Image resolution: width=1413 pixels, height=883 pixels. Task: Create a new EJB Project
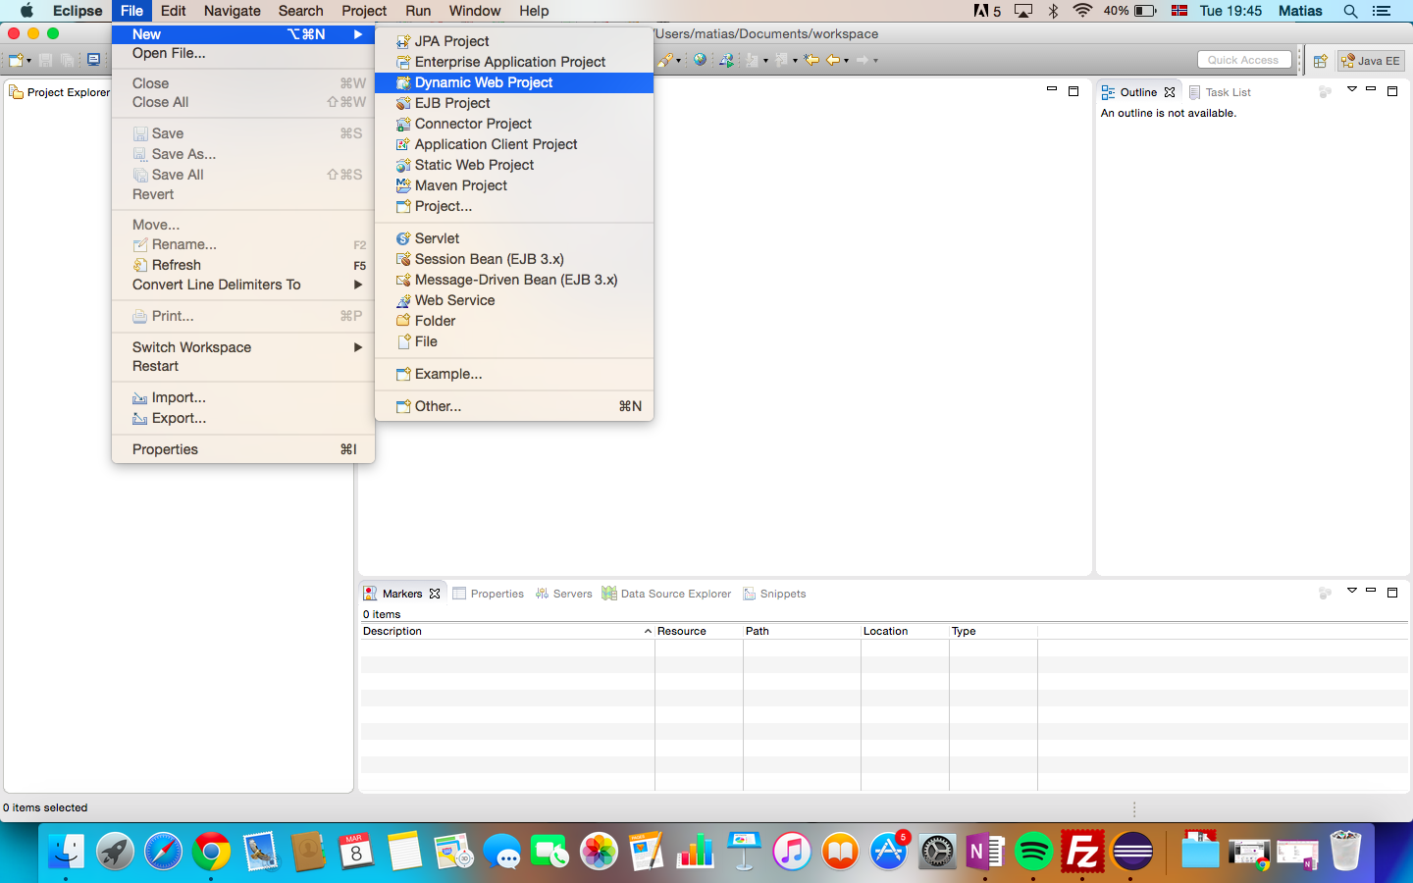pyautogui.click(x=514, y=103)
